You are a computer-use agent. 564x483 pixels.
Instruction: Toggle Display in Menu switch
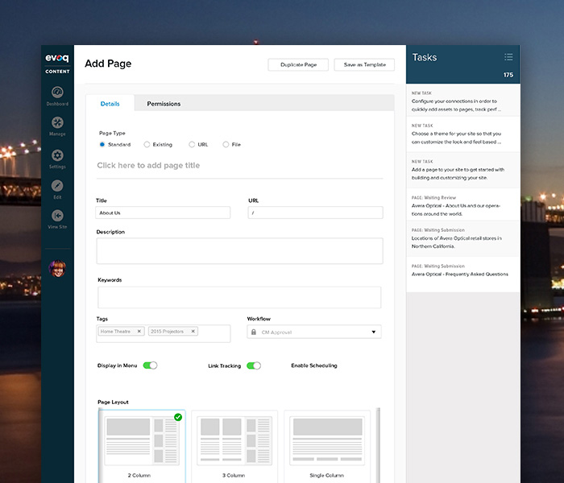(x=150, y=365)
